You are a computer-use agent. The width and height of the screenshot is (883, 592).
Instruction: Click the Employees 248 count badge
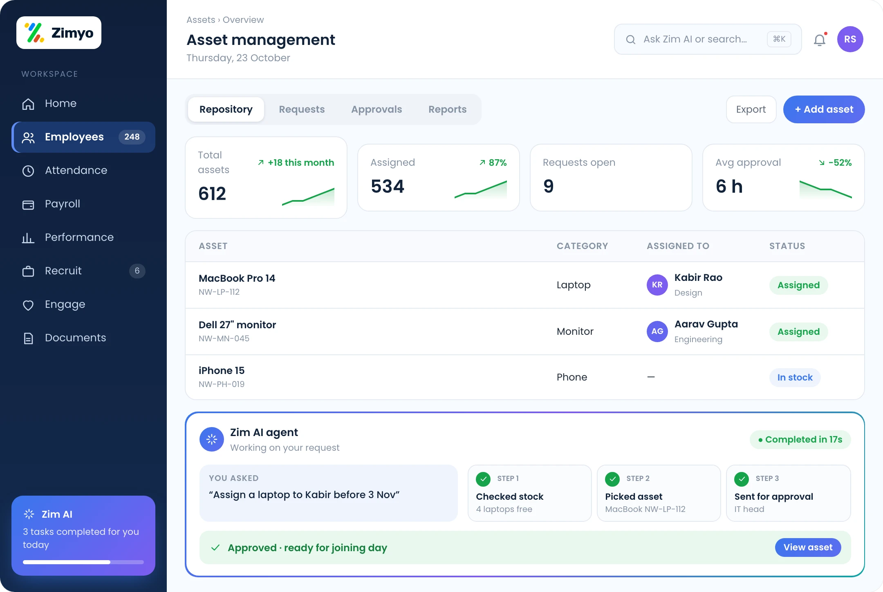pos(132,137)
